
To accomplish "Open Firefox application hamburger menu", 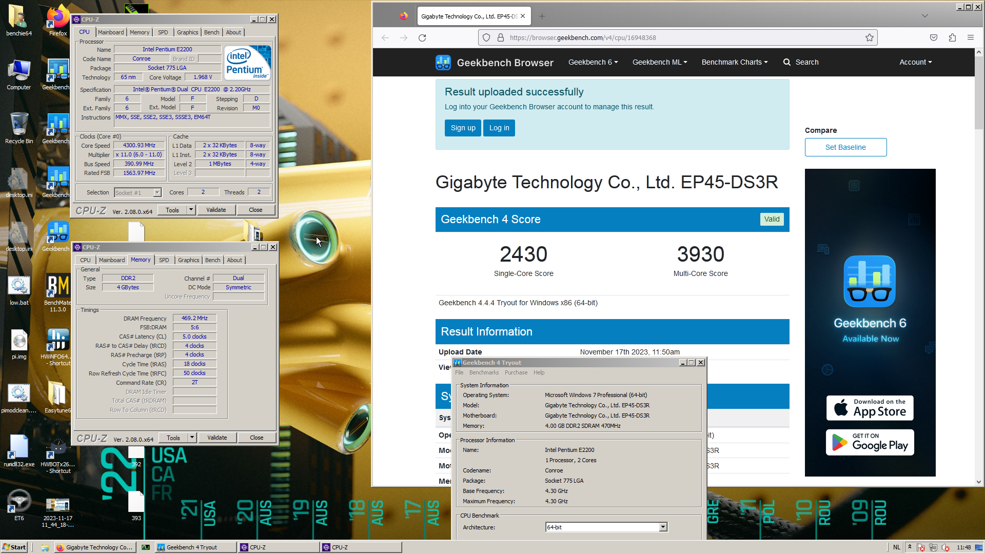I will click(x=970, y=37).
